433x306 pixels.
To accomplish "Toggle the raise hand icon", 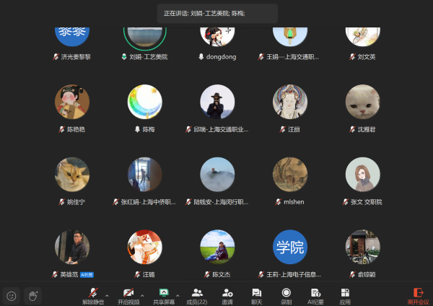I will (32, 295).
